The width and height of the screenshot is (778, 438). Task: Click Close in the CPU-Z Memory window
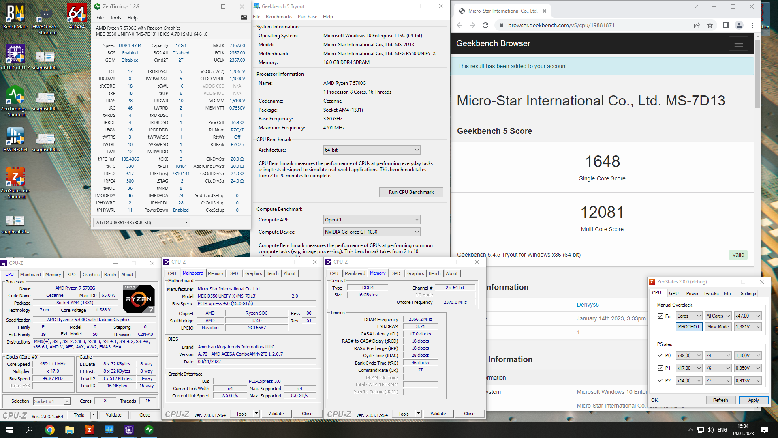point(469,414)
